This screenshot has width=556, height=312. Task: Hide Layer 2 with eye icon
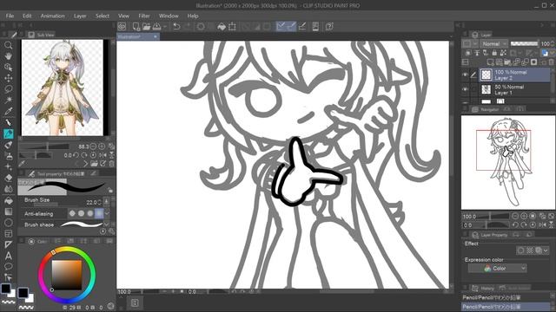pos(466,75)
